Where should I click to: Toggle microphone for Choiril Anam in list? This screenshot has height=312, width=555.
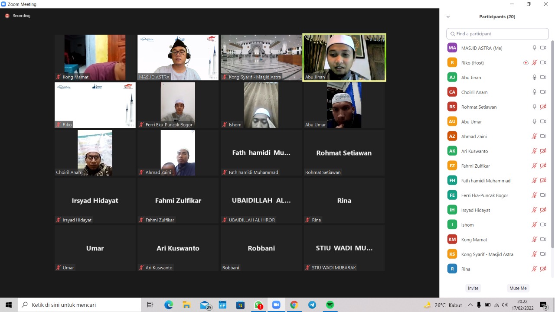point(534,92)
